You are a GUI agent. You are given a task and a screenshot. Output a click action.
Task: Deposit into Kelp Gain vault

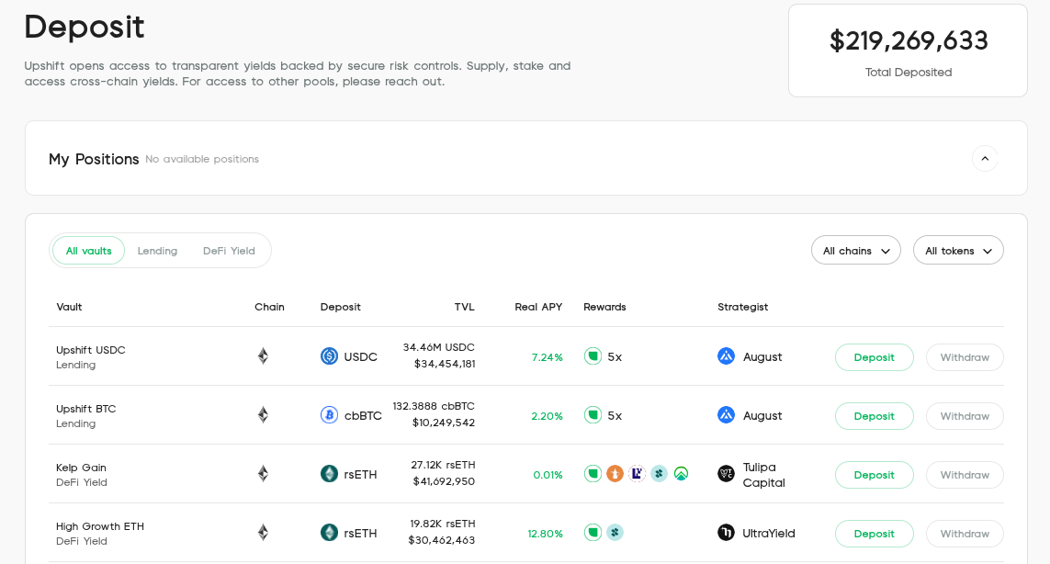coord(874,475)
